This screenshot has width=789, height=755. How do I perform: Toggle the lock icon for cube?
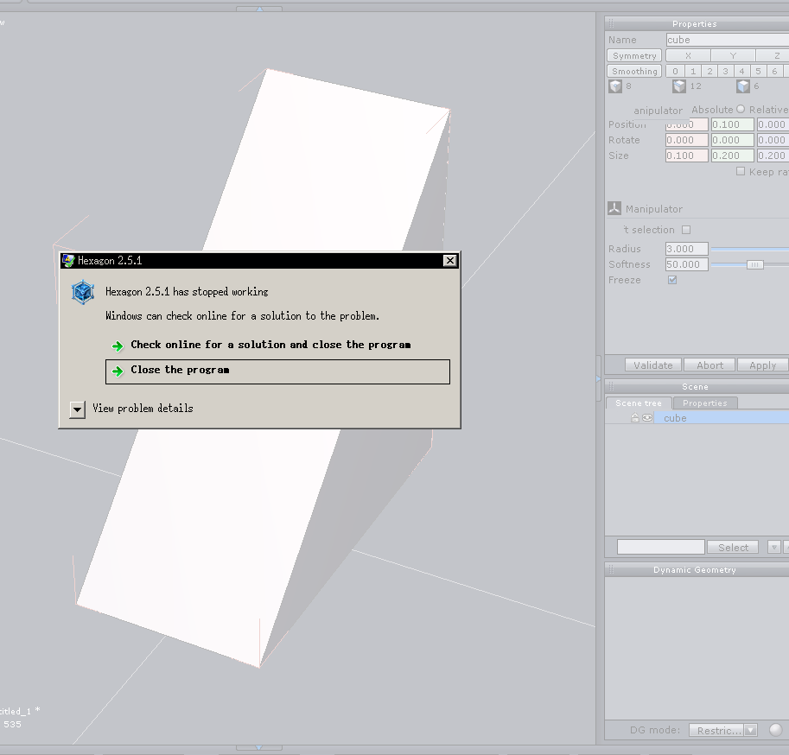(x=634, y=418)
